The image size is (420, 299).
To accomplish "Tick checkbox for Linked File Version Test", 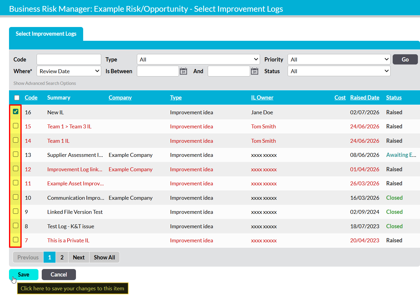I will pos(16,211).
